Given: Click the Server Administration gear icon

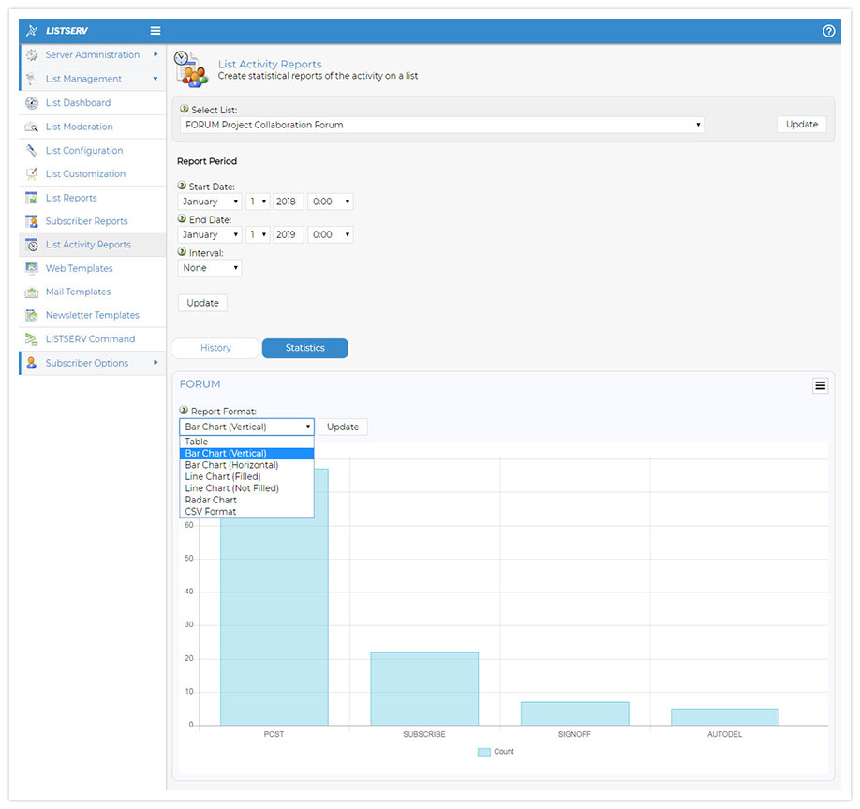Looking at the screenshot, I should click(x=32, y=55).
